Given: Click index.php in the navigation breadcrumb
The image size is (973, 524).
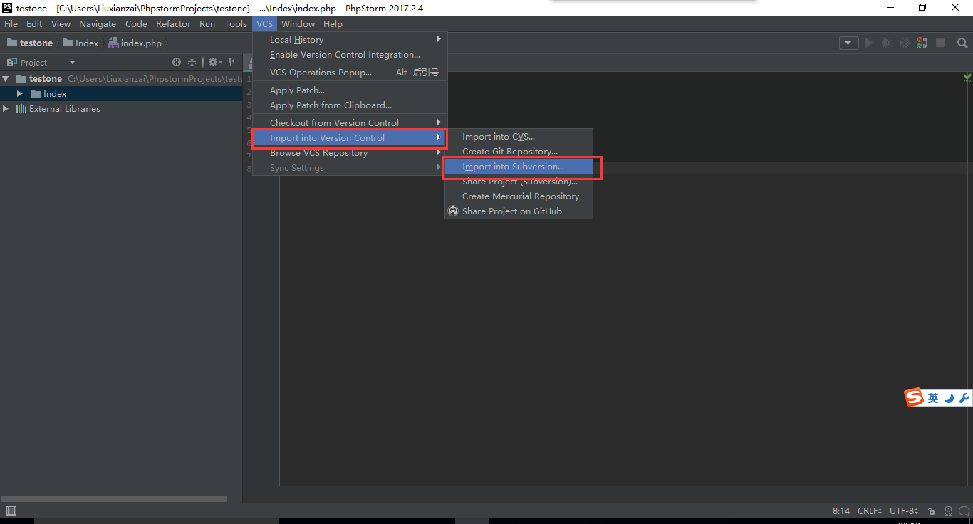Looking at the screenshot, I should point(135,43).
